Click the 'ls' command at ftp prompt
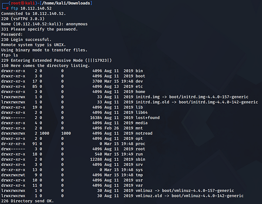Viewport: 262px width, 204px height. pyautogui.click(x=16, y=55)
